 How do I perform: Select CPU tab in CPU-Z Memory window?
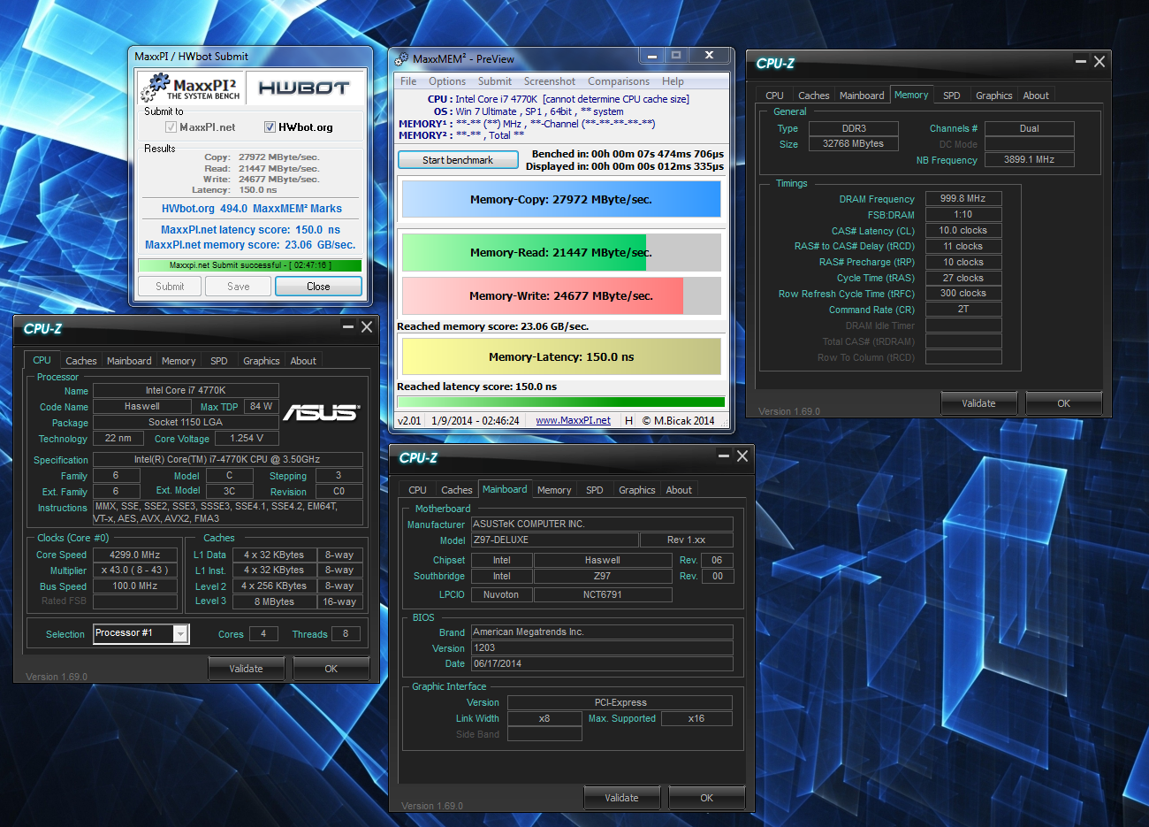(x=774, y=96)
